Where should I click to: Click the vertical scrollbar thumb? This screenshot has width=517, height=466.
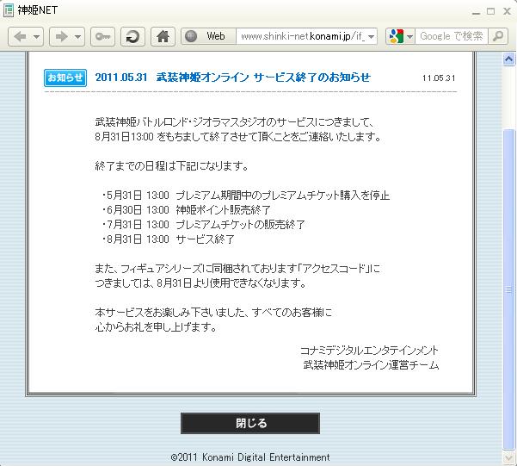click(x=508, y=289)
